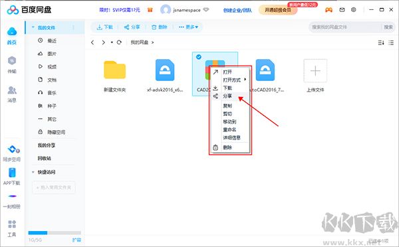Open the 工具 tools grid icon
The width and height of the screenshot is (399, 247).
(12, 224)
